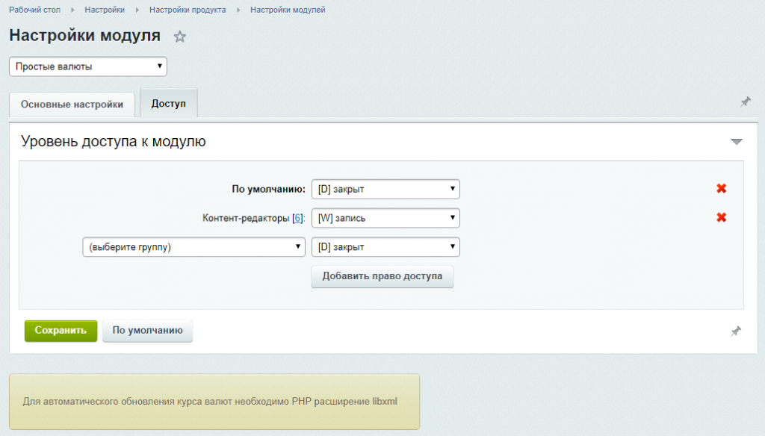The width and height of the screenshot is (765, 436).
Task: Click the По умолчанию reset button
Action: 147,331
